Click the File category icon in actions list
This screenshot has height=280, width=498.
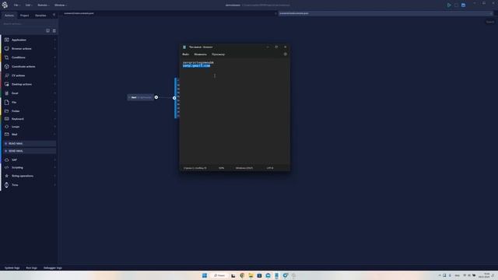click(x=7, y=102)
